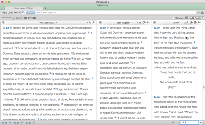This screenshot has width=205, height=125.
Task: Open the Add Parallel dropdown
Action: pyautogui.click(x=197, y=18)
